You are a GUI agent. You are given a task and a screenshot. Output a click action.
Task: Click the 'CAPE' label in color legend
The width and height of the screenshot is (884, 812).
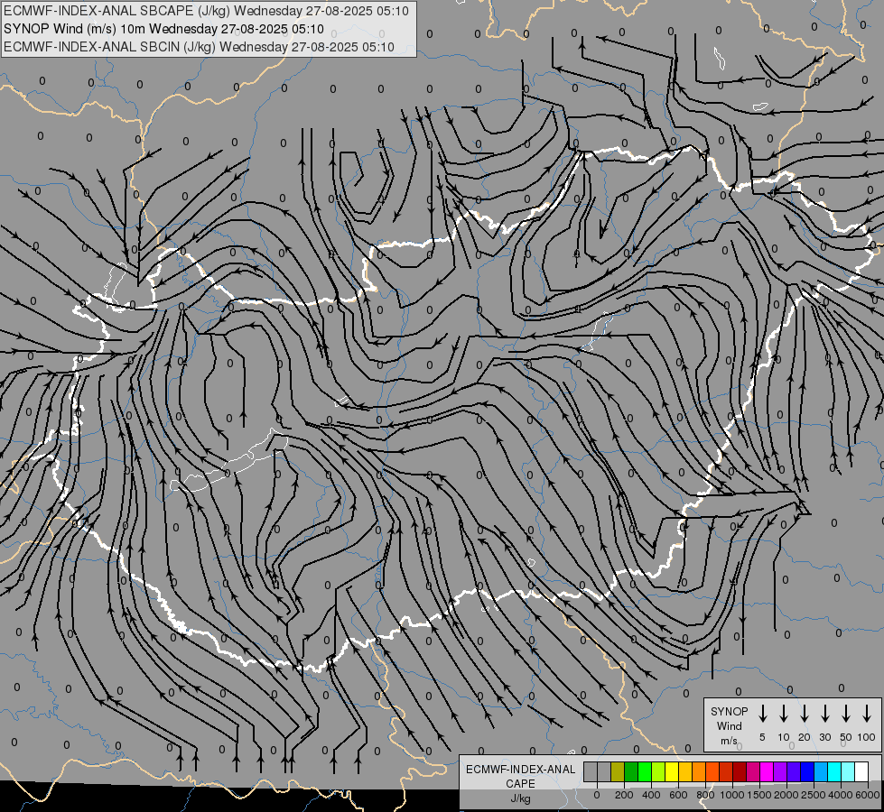coord(520,784)
